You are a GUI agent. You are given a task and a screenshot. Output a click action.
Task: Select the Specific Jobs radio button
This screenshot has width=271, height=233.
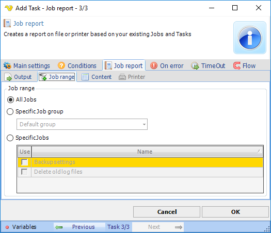(x=10, y=138)
